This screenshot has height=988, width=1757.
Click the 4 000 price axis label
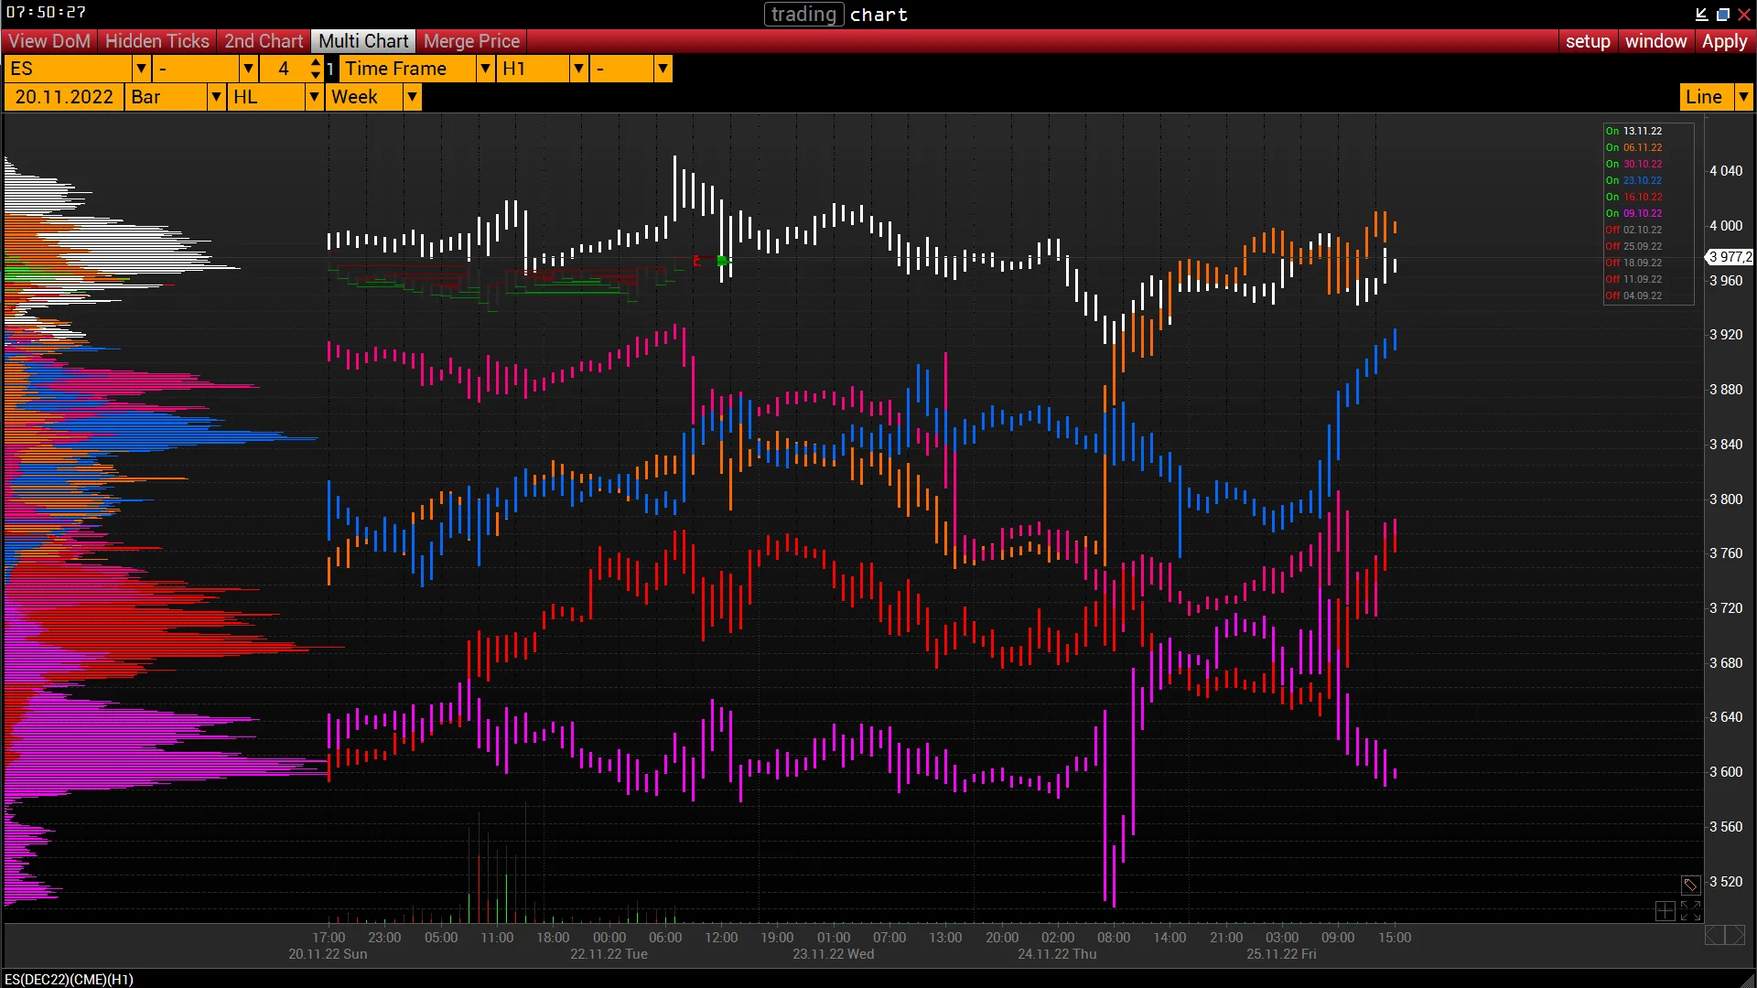[1726, 226]
